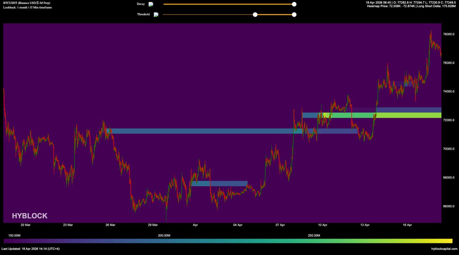Click the Decay label

click(141, 4)
